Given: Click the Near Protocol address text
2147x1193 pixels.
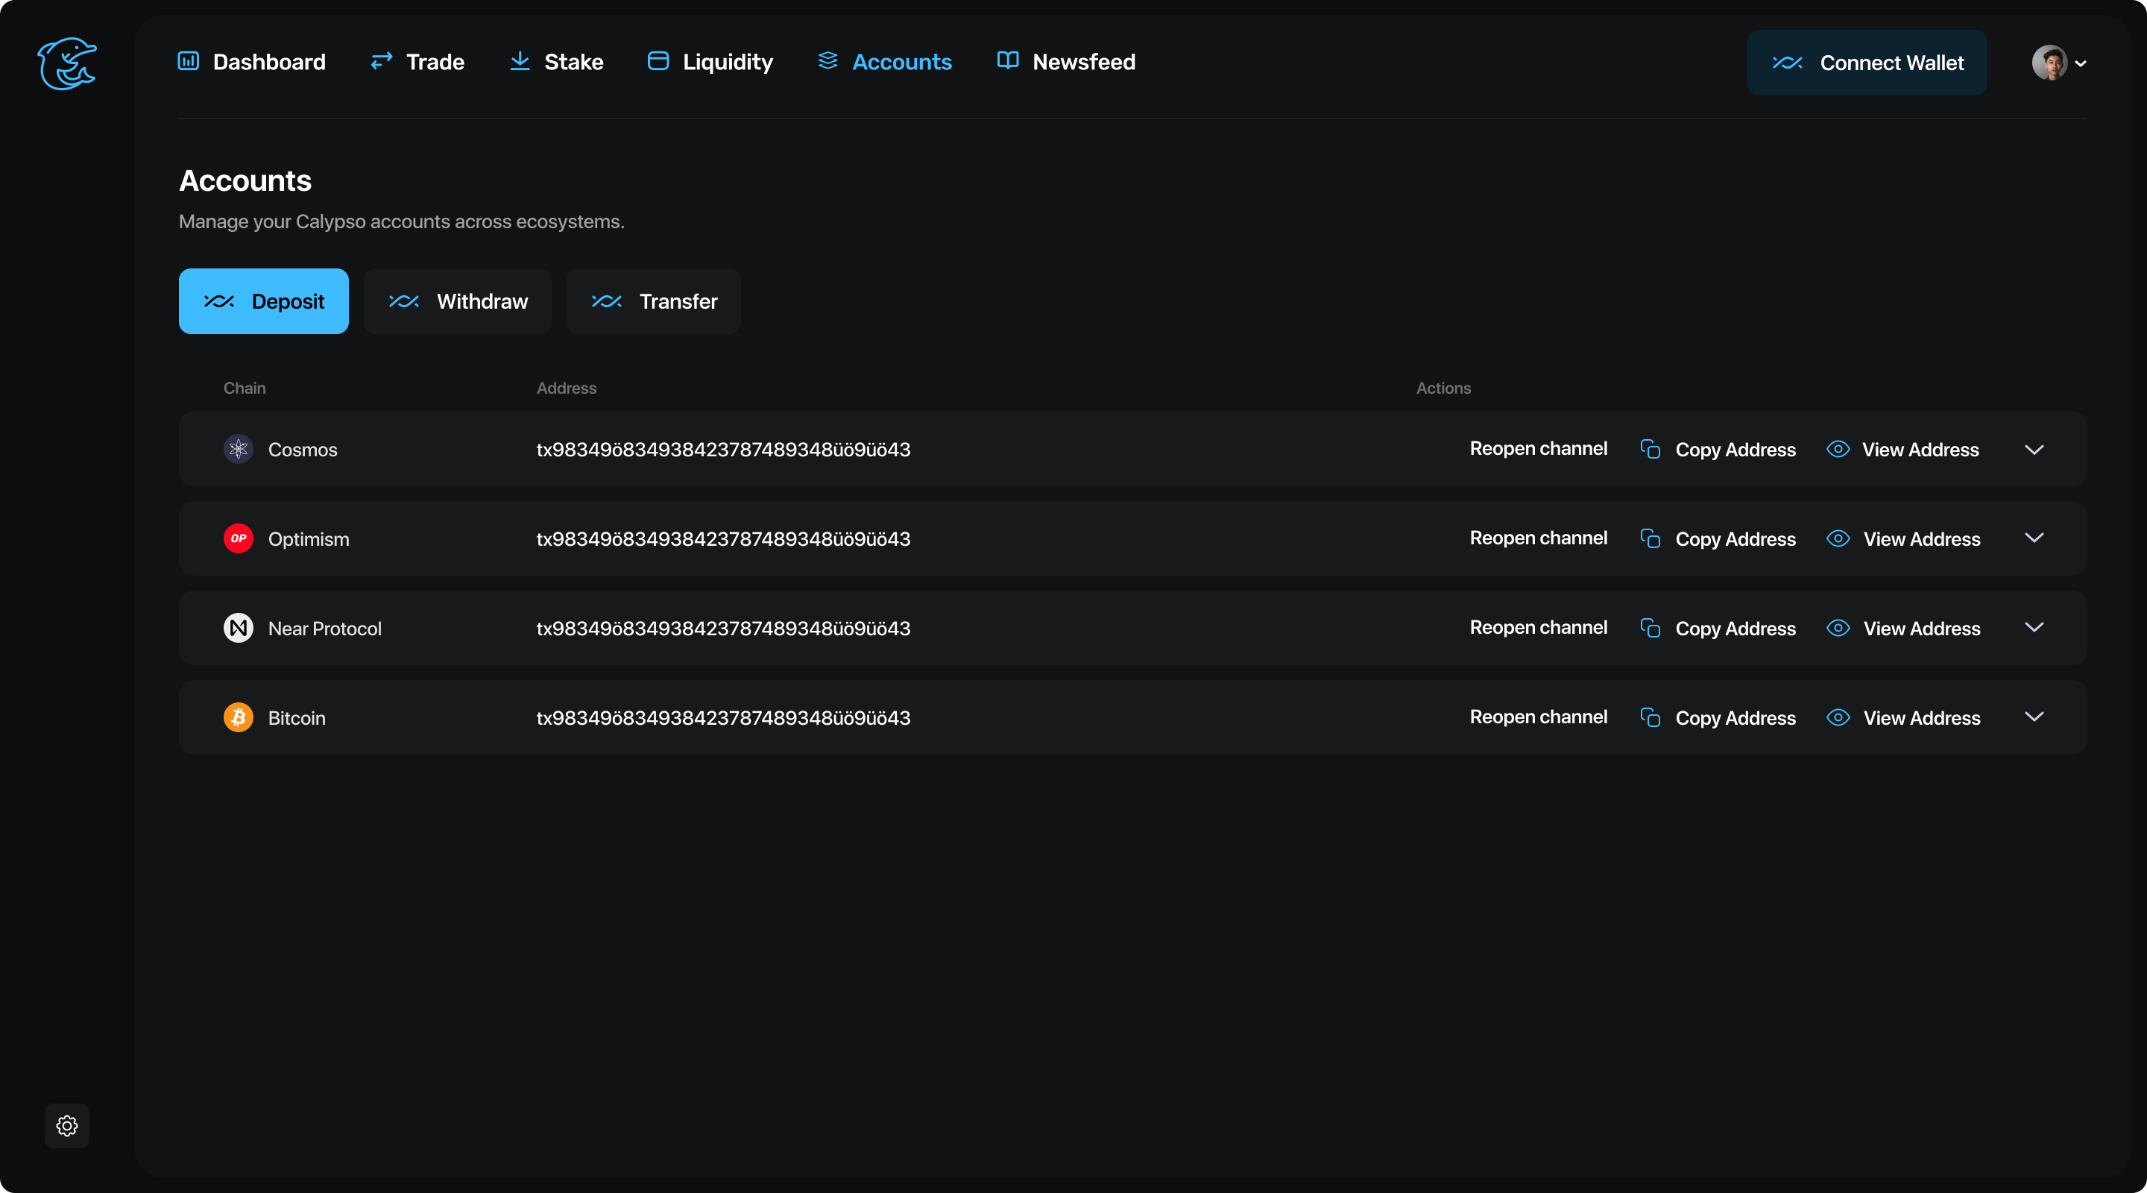Looking at the screenshot, I should click(x=723, y=628).
